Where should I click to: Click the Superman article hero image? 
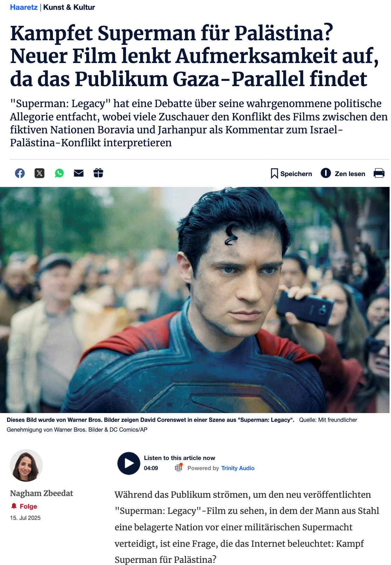(x=195, y=300)
